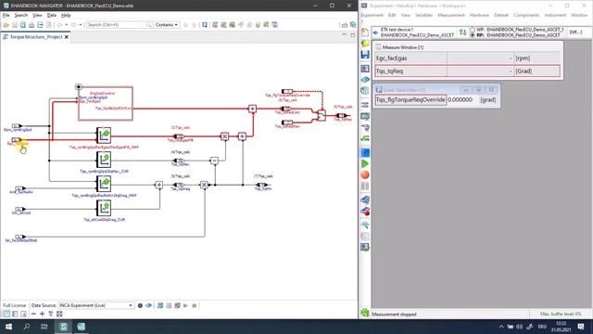
Task: Click the Tqs_rpmEngSpd2tqMax_CUR curve block
Action: (104, 160)
